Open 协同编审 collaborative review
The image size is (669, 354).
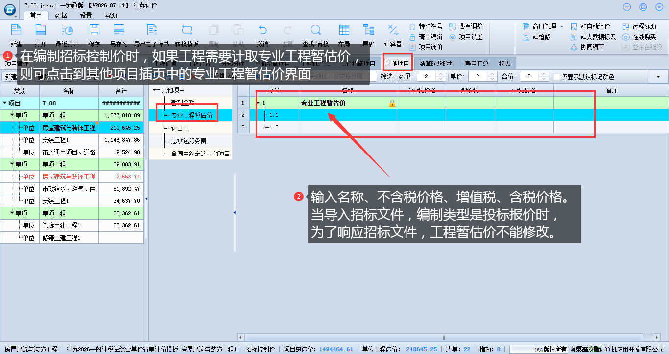(x=587, y=47)
